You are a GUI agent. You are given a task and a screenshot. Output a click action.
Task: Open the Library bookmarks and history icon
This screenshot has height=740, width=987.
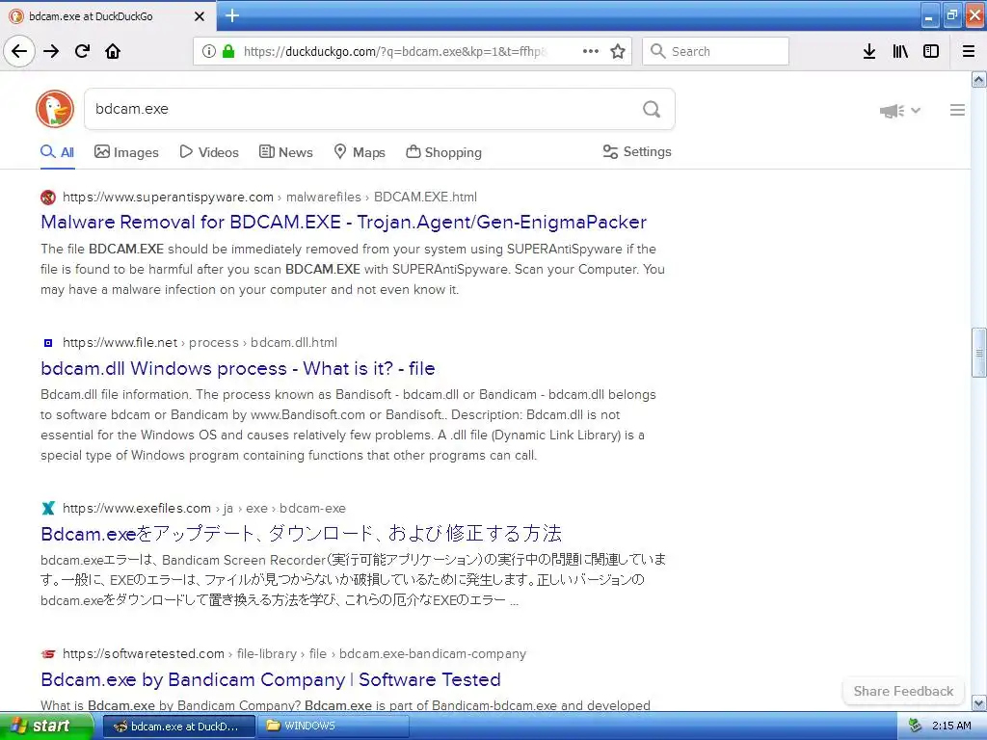tap(900, 51)
